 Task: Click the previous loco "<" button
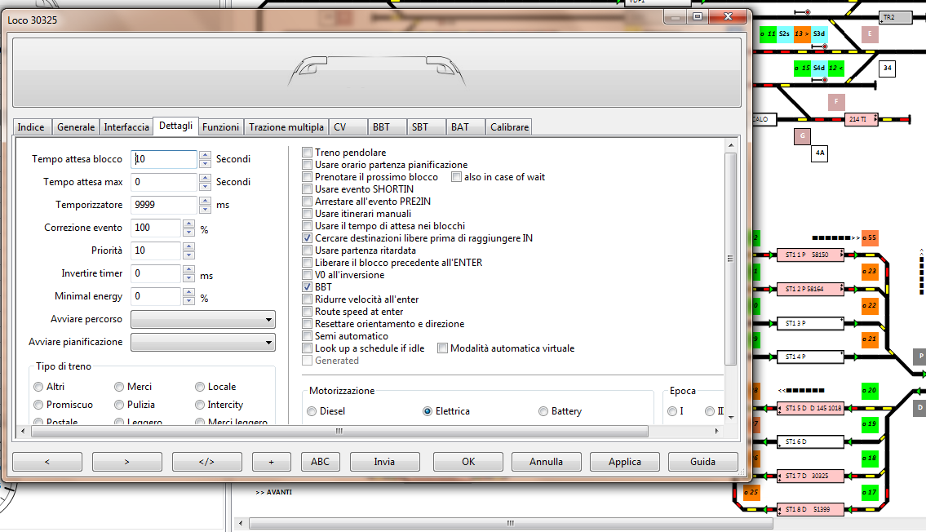47,462
